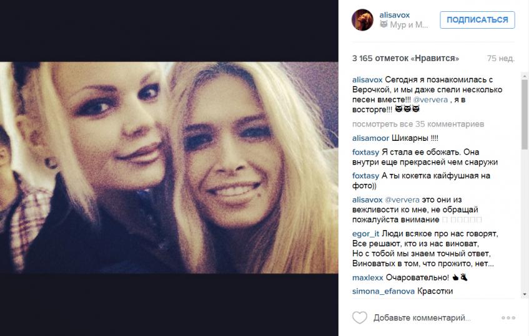Viewport: 529px width, 336px height.
Task: Click the main selfie photo
Action: [169, 167]
